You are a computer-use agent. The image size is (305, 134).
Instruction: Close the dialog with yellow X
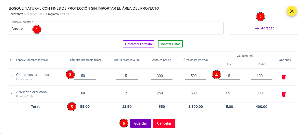pyautogui.click(x=292, y=11)
